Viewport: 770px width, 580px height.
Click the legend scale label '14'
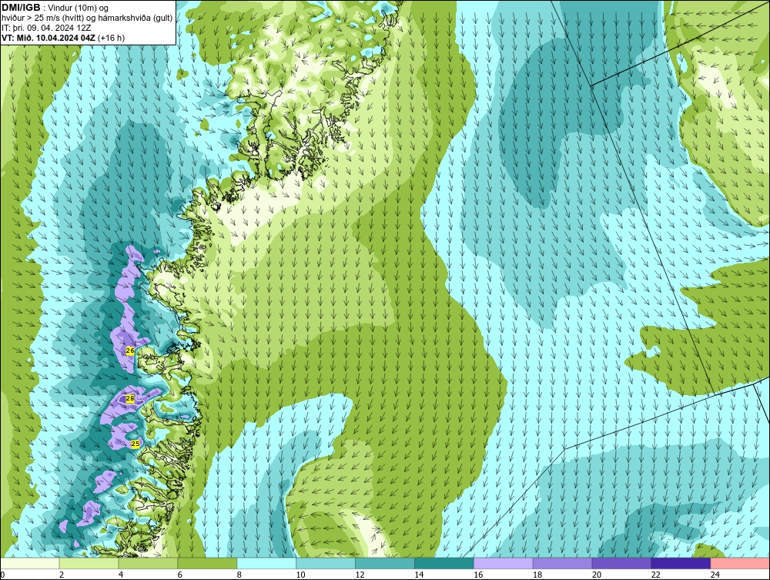coord(419,575)
